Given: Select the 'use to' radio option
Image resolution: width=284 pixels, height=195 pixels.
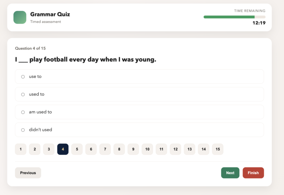Looking at the screenshot, I should pos(23,77).
